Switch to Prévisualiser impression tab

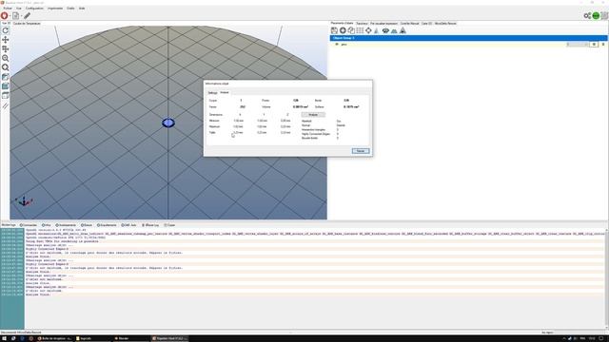(383, 23)
